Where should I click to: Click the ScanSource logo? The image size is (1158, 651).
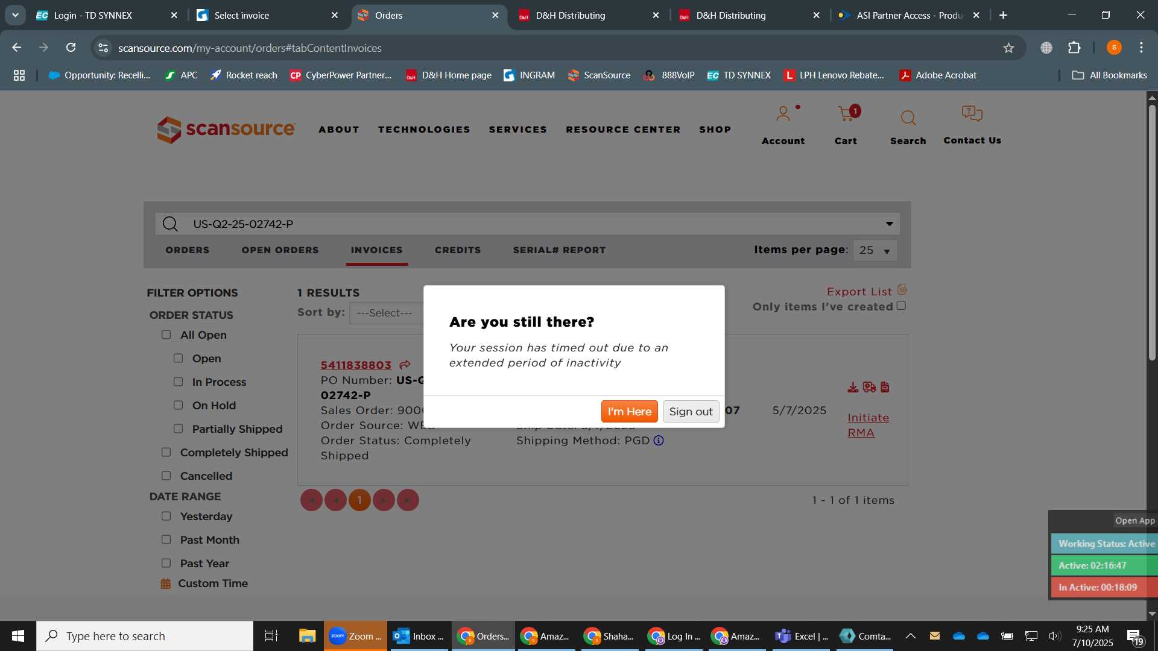(226, 129)
